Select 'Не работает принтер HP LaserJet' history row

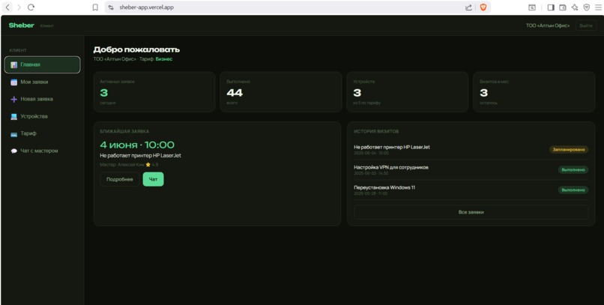[x=471, y=149]
